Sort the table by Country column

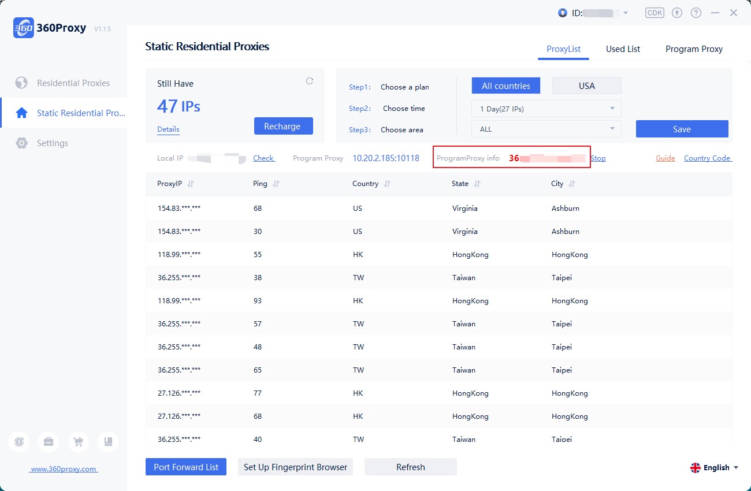pos(387,184)
